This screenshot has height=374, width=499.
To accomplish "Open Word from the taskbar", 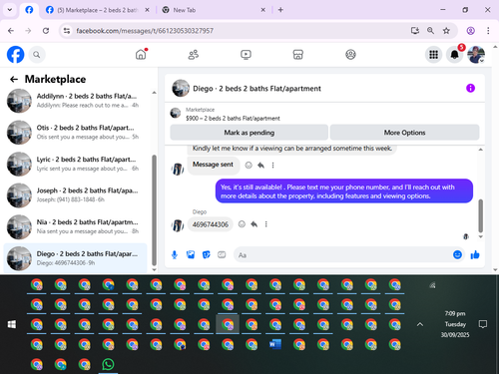I will [275, 344].
